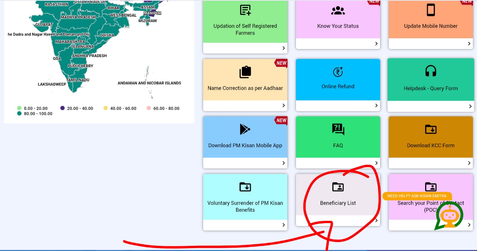This screenshot has width=477, height=251.
Task: Click the Download KCC Form folder icon
Action: (431, 129)
